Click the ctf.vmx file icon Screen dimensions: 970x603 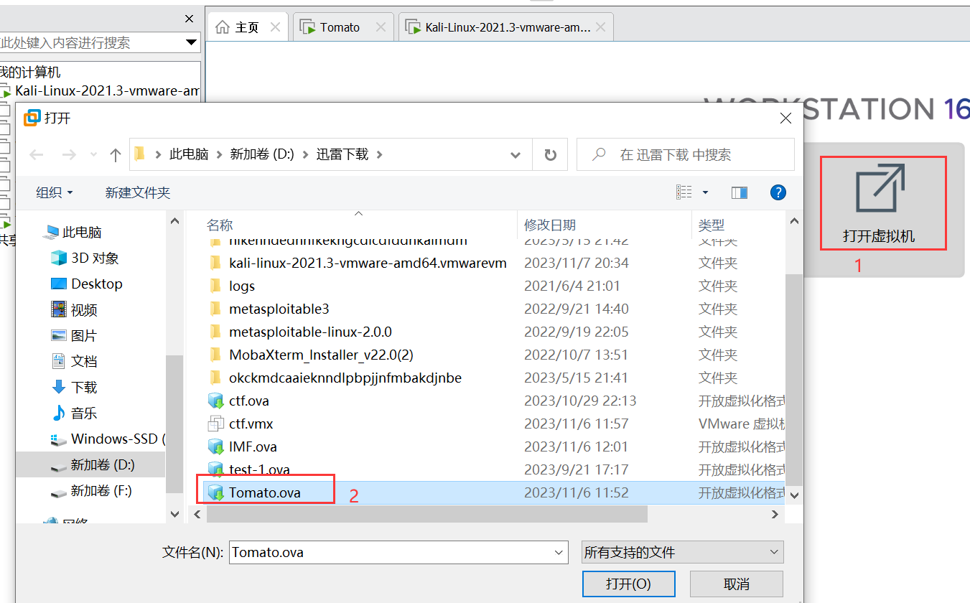[215, 424]
